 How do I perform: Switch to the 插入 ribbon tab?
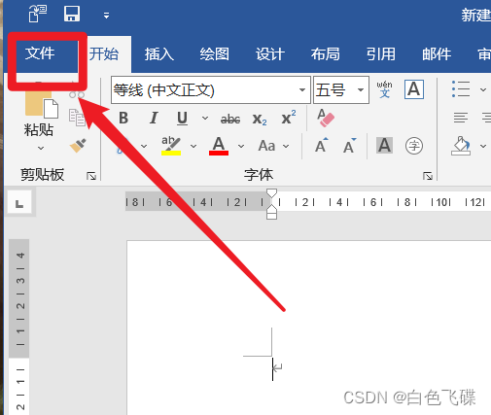click(x=159, y=53)
